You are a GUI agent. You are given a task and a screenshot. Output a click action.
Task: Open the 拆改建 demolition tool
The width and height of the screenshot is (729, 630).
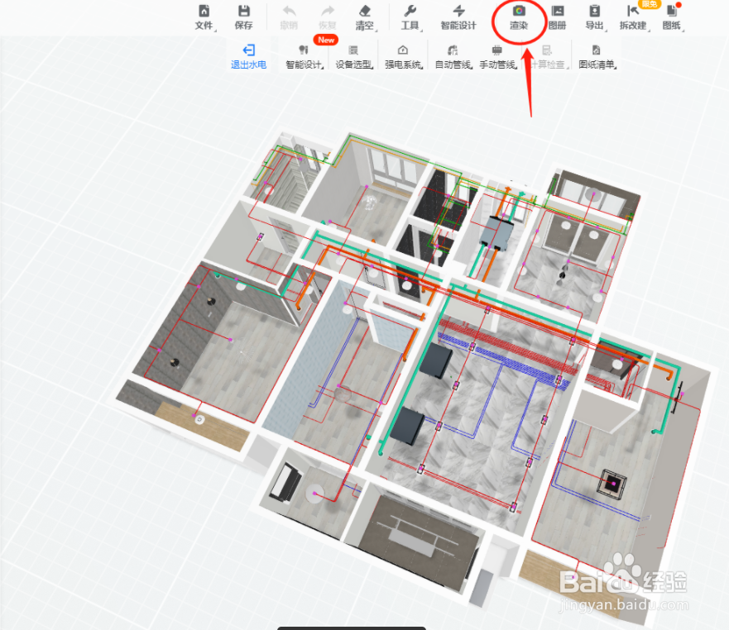[634, 17]
